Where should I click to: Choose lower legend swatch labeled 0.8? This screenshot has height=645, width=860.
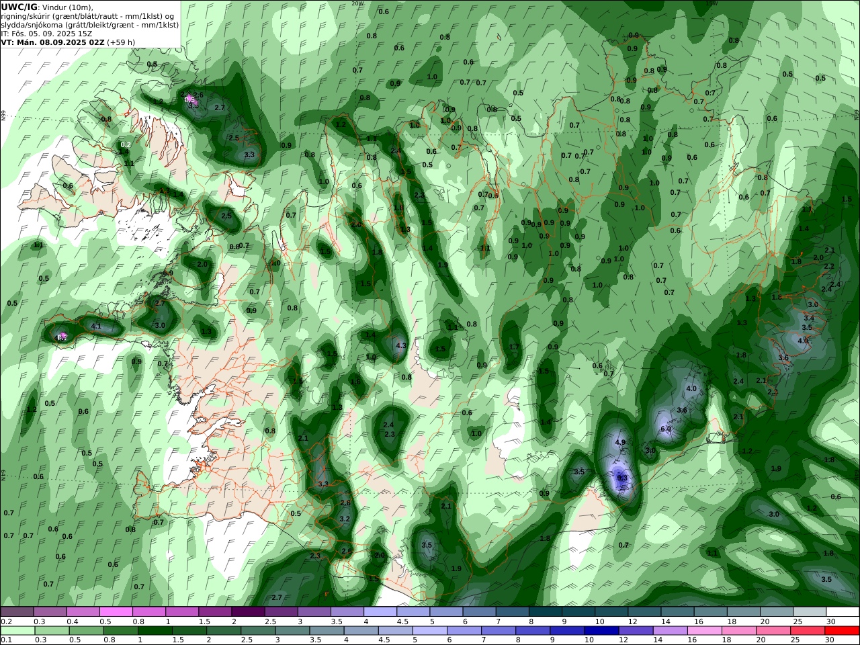click(x=122, y=631)
